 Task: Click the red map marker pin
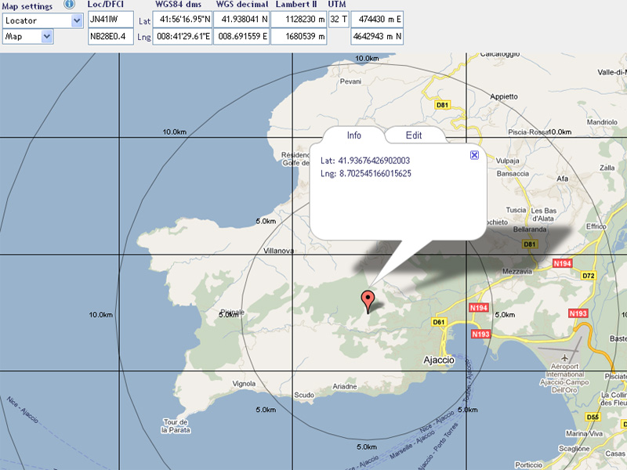(368, 302)
